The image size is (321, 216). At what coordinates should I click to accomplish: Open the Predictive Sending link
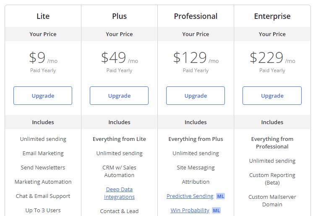tap(190, 196)
